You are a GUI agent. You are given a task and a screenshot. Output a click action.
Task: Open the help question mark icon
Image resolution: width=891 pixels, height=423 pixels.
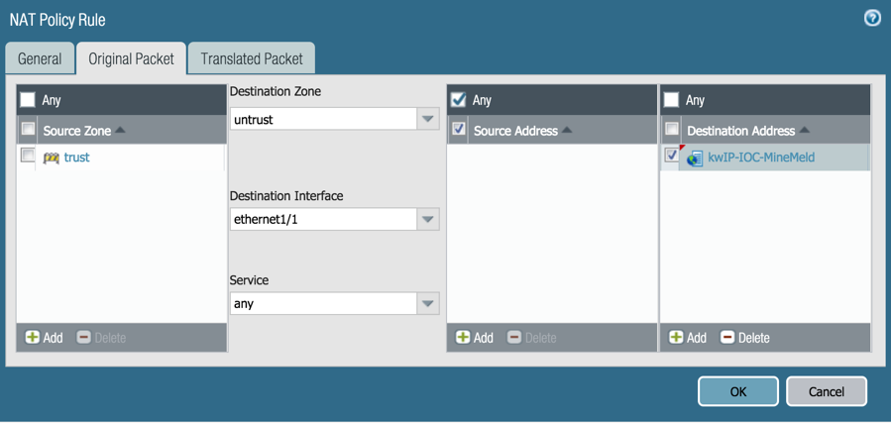point(872,18)
